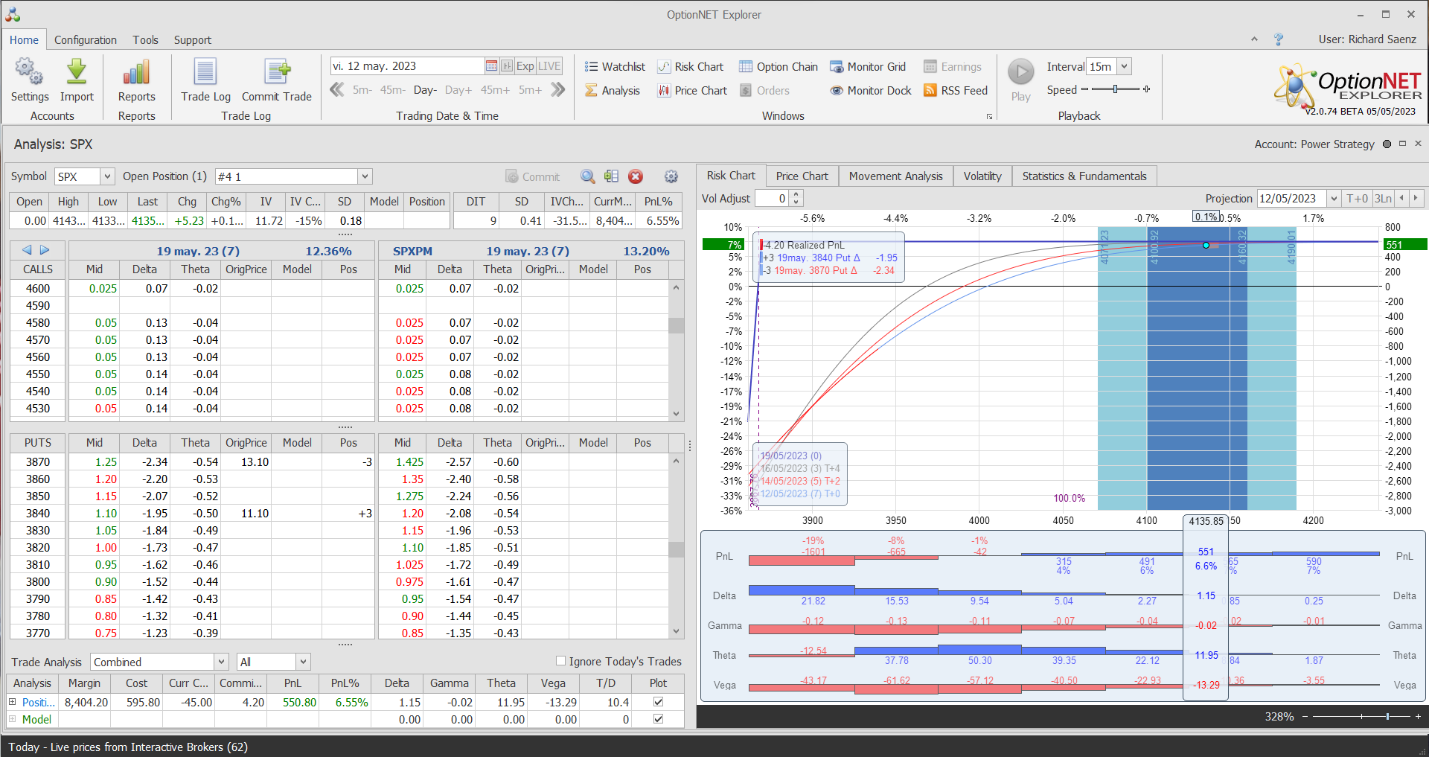The width and height of the screenshot is (1429, 757).
Task: Toggle the Exp button
Action: coord(525,66)
